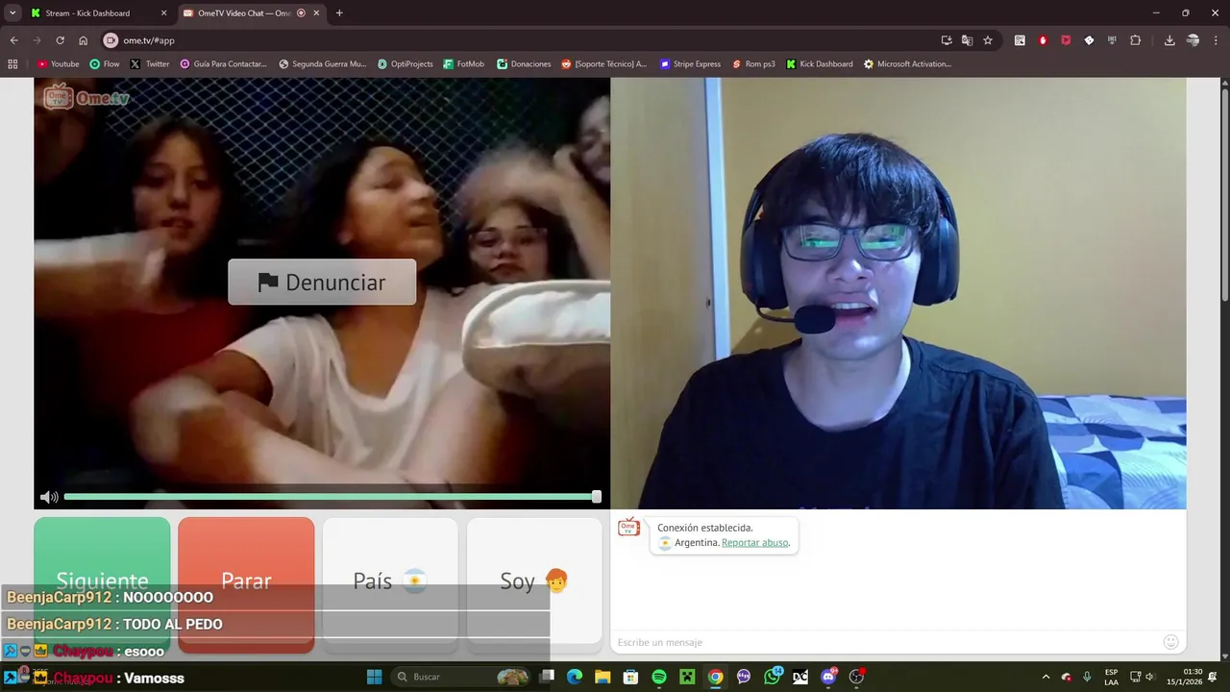
Task: Open WhatsApp from taskbar
Action: 773,677
